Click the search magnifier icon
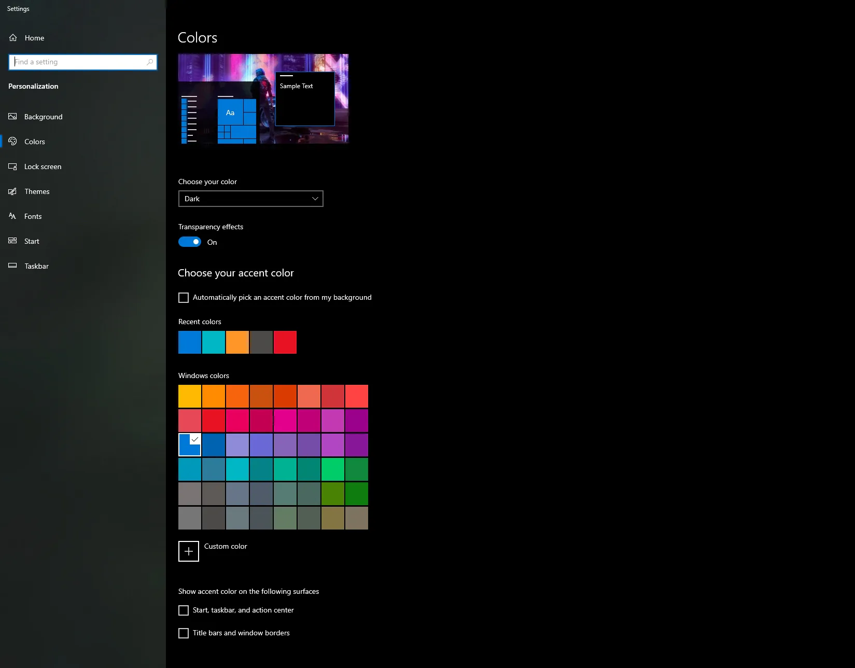The height and width of the screenshot is (668, 855). click(x=150, y=62)
